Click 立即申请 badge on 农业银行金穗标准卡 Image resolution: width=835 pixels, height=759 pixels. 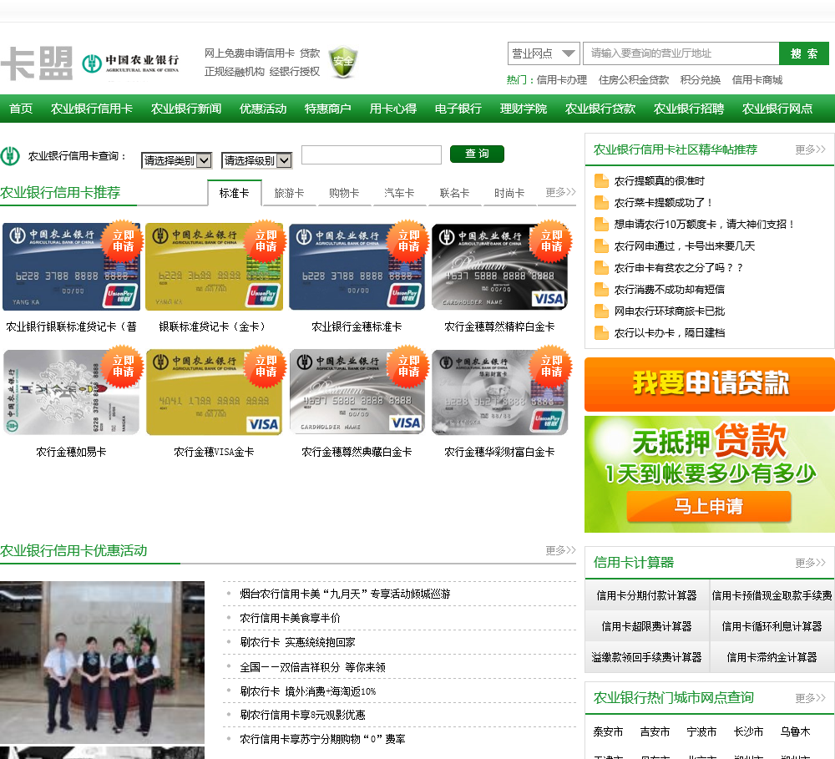(x=408, y=241)
